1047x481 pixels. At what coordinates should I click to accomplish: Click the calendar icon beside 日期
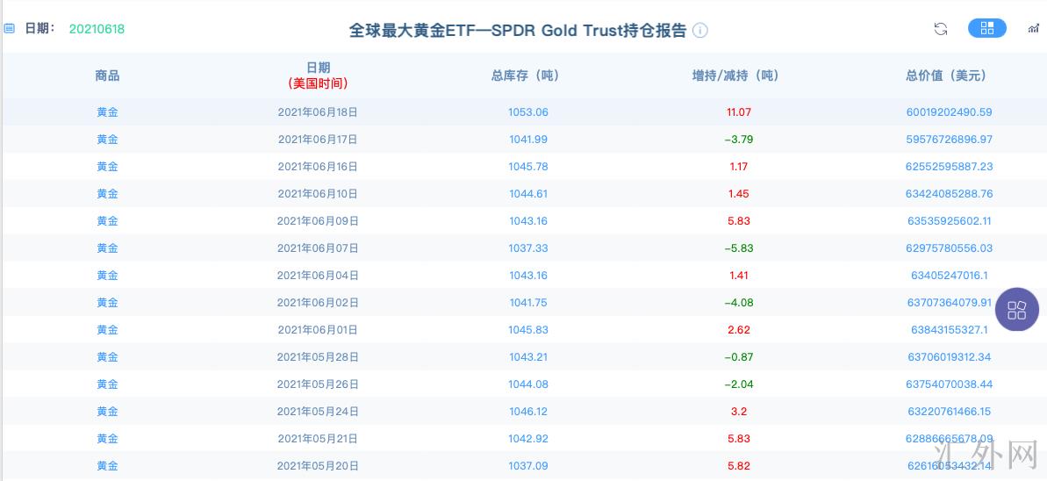point(10,29)
